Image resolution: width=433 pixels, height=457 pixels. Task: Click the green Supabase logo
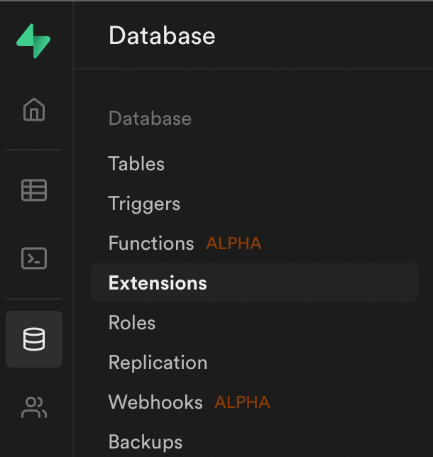(x=33, y=41)
